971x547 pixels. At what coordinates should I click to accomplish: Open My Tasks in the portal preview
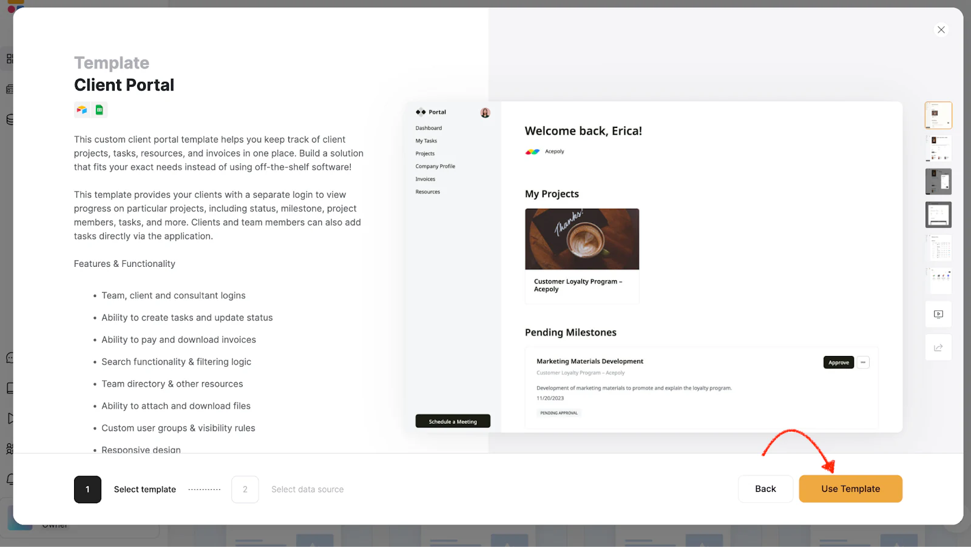click(426, 141)
